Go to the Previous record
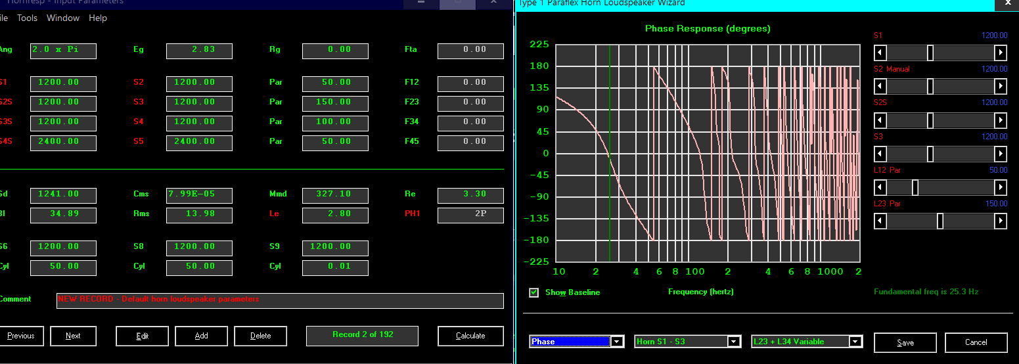The image size is (1019, 364). point(21,336)
